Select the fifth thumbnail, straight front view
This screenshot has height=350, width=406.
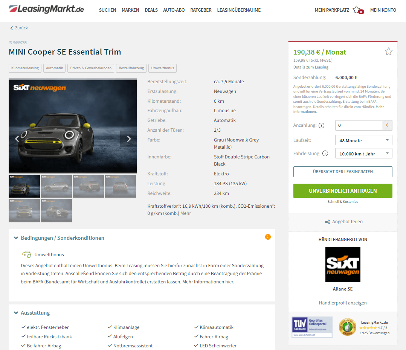pyautogui.click(x=24, y=210)
